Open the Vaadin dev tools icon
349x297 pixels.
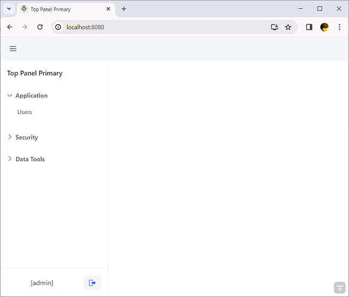(x=339, y=288)
